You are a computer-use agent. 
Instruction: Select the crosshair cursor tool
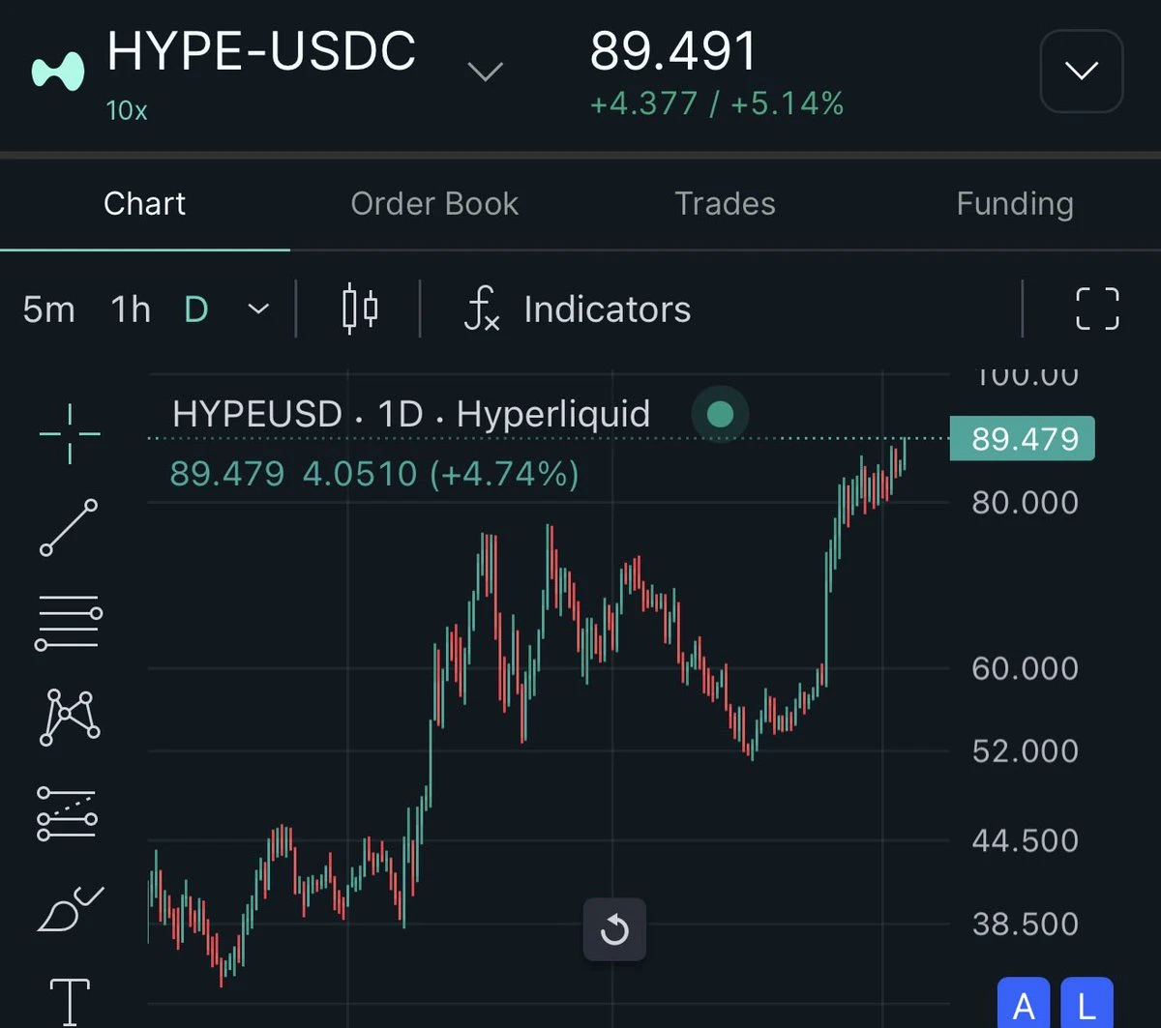[x=69, y=434]
